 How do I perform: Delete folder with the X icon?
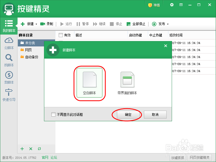click(31, 149)
